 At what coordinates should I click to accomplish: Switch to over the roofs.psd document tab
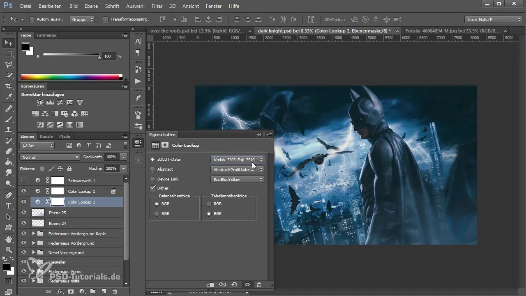click(197, 31)
